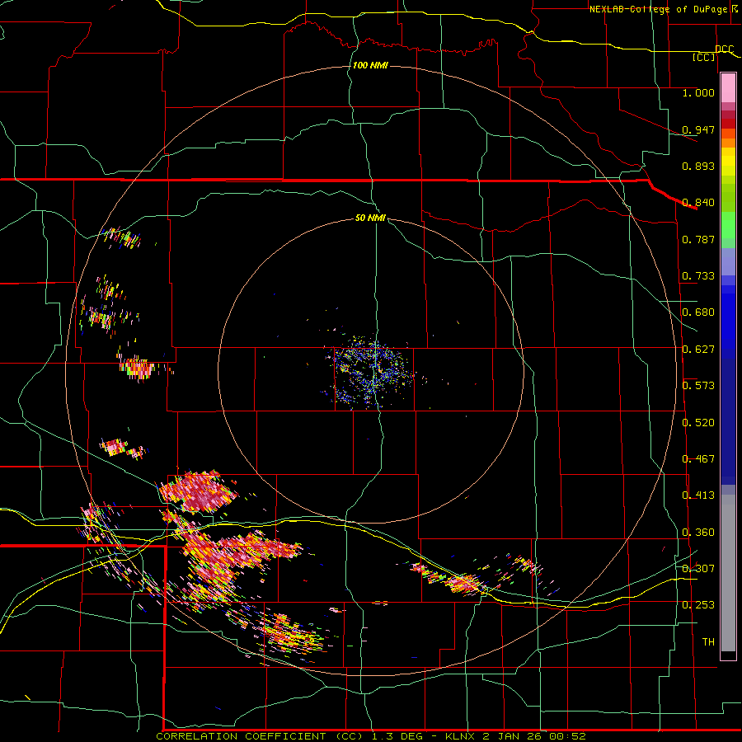Click the NEXLAB-College of DuPage credit text
The width and height of the screenshot is (742, 742).
click(660, 9)
